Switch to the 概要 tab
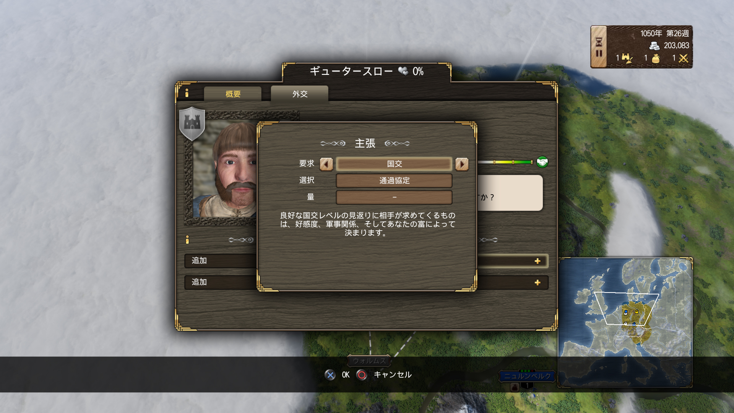The image size is (734, 413). (x=233, y=94)
